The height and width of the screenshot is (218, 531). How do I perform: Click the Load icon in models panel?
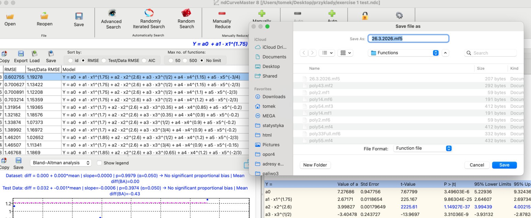coord(34,54)
